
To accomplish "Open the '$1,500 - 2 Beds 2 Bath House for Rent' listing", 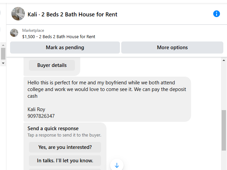I will 59,37.
